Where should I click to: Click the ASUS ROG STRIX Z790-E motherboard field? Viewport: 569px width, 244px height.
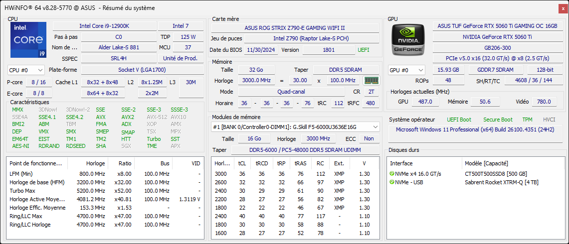point(295,28)
